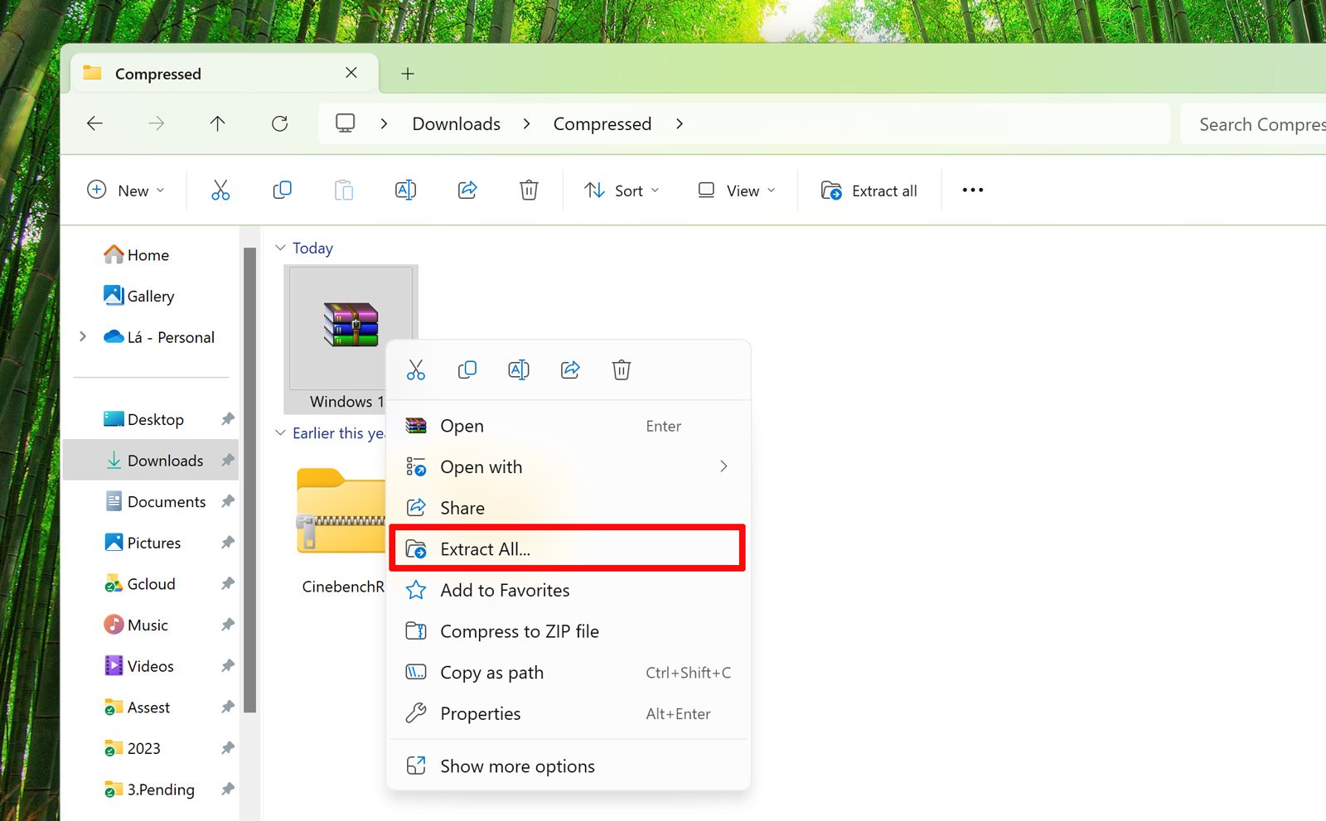Image resolution: width=1326 pixels, height=821 pixels.
Task: Open the See more ellipsis menu
Action: point(971,190)
